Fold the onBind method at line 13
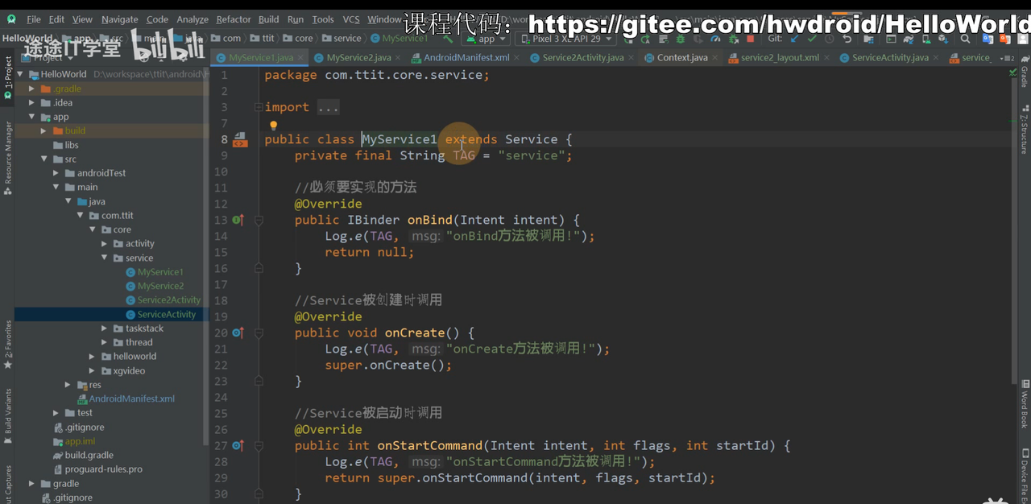The width and height of the screenshot is (1031, 504). [258, 220]
